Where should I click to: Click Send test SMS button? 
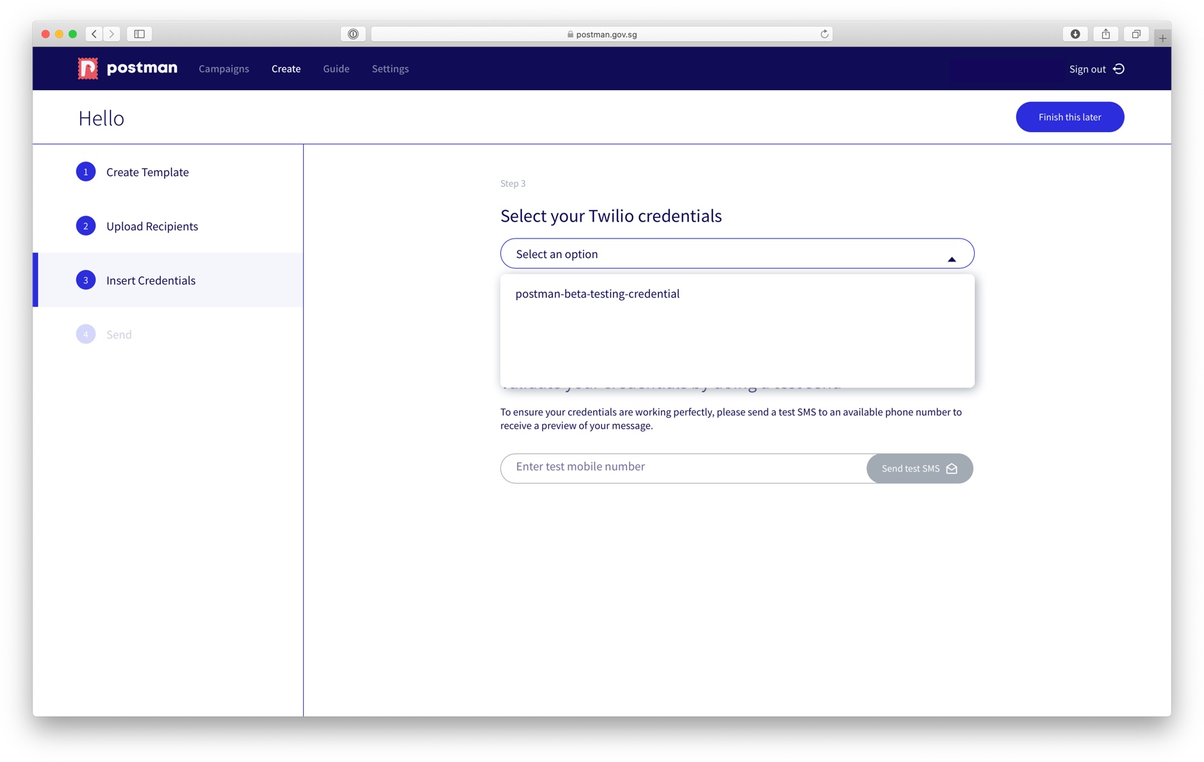pos(919,469)
